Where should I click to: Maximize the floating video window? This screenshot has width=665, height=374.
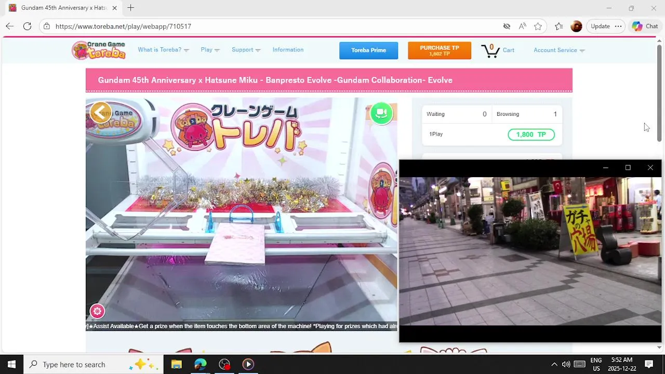pos(628,168)
